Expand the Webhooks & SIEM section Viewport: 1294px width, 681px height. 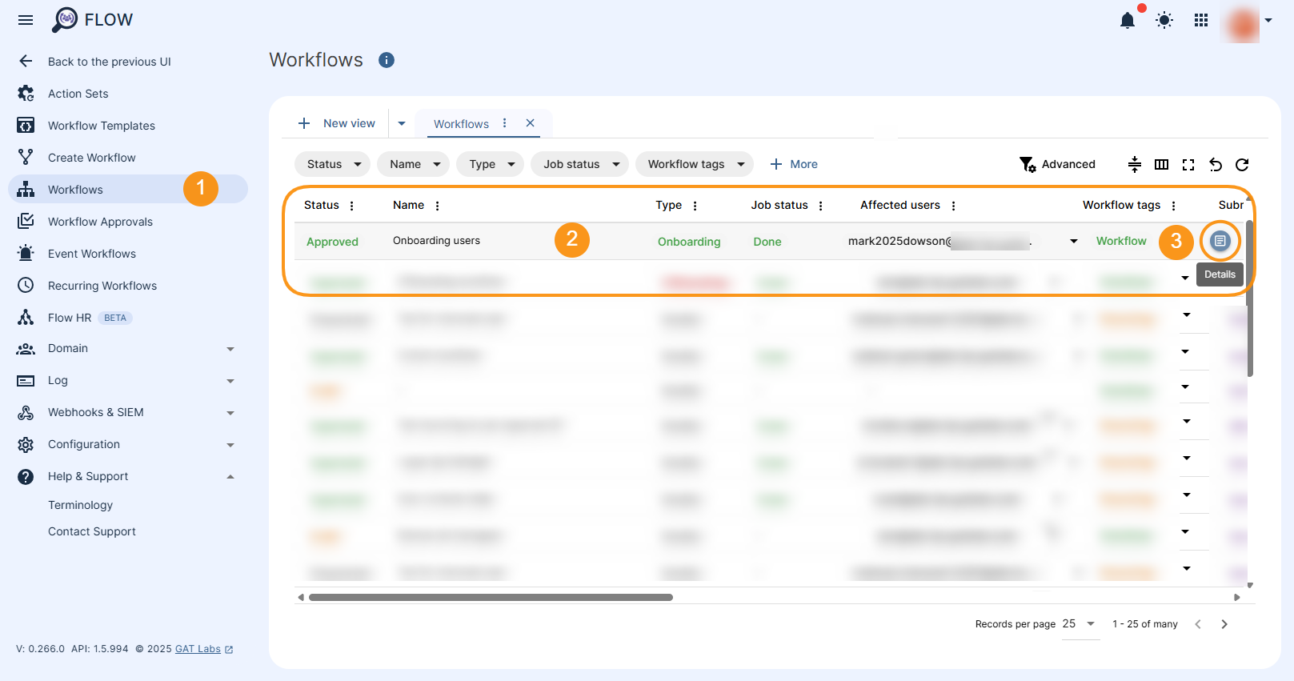128,412
